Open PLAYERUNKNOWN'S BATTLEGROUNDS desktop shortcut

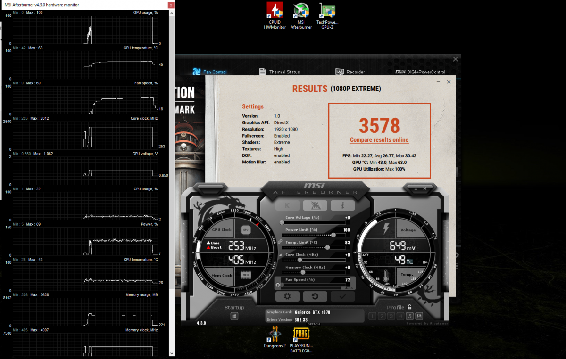(301, 339)
